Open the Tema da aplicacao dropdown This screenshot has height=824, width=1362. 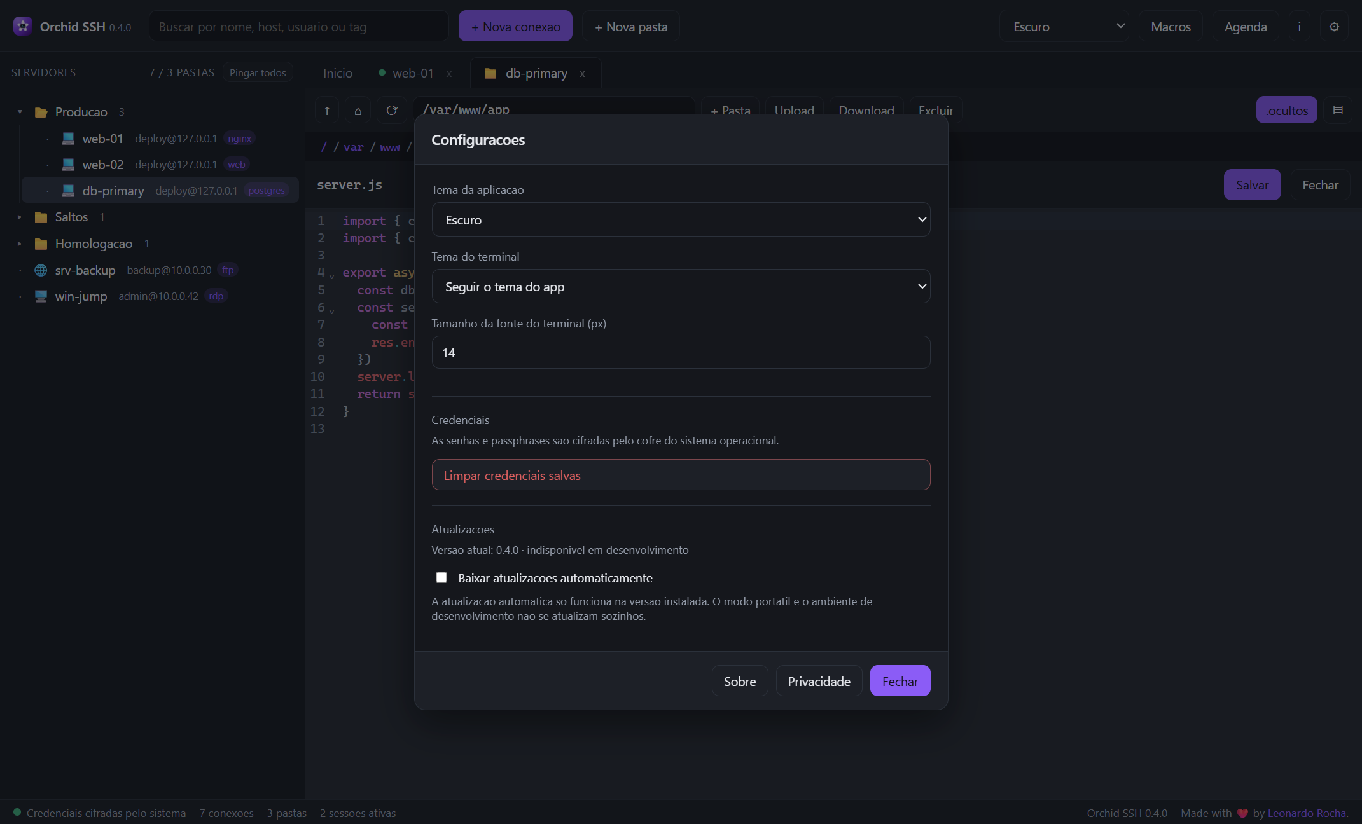point(681,219)
